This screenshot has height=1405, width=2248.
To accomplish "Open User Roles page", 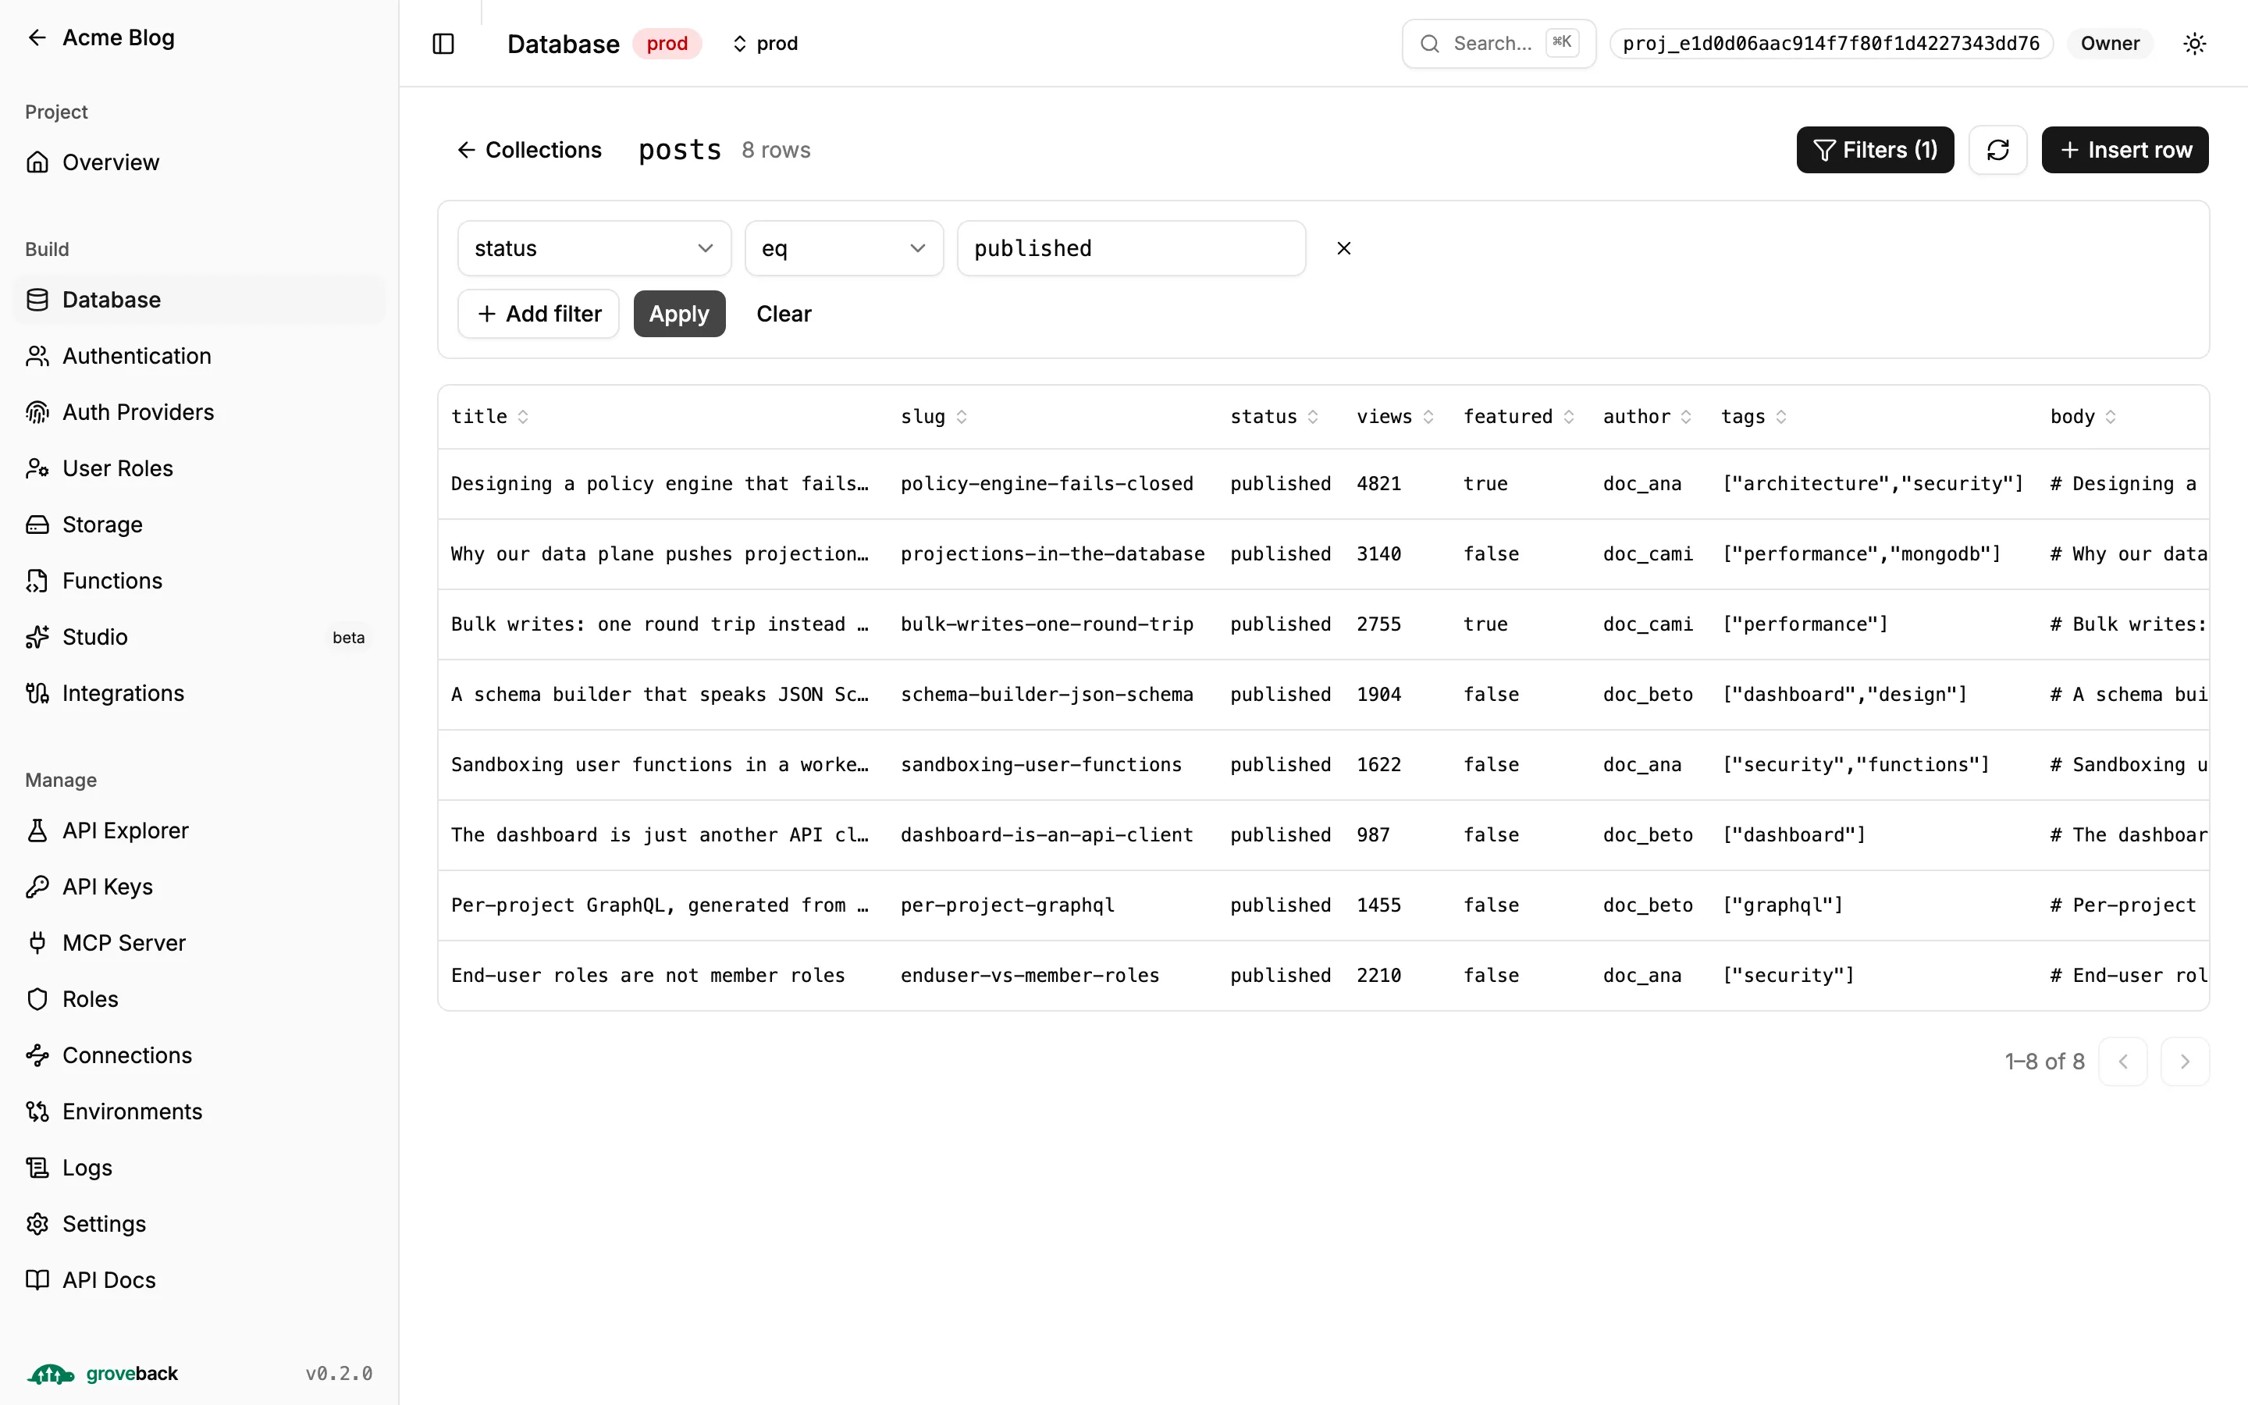I will click(199, 468).
